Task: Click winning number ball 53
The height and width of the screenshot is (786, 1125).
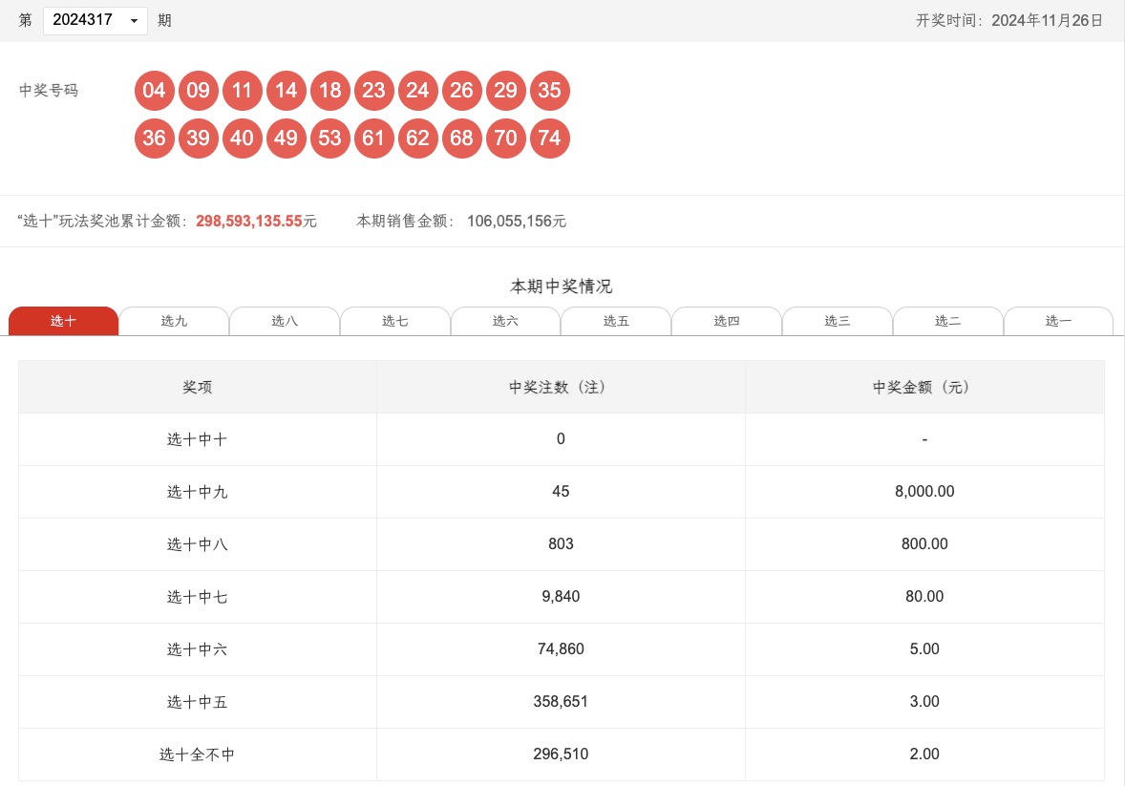Action: [329, 138]
